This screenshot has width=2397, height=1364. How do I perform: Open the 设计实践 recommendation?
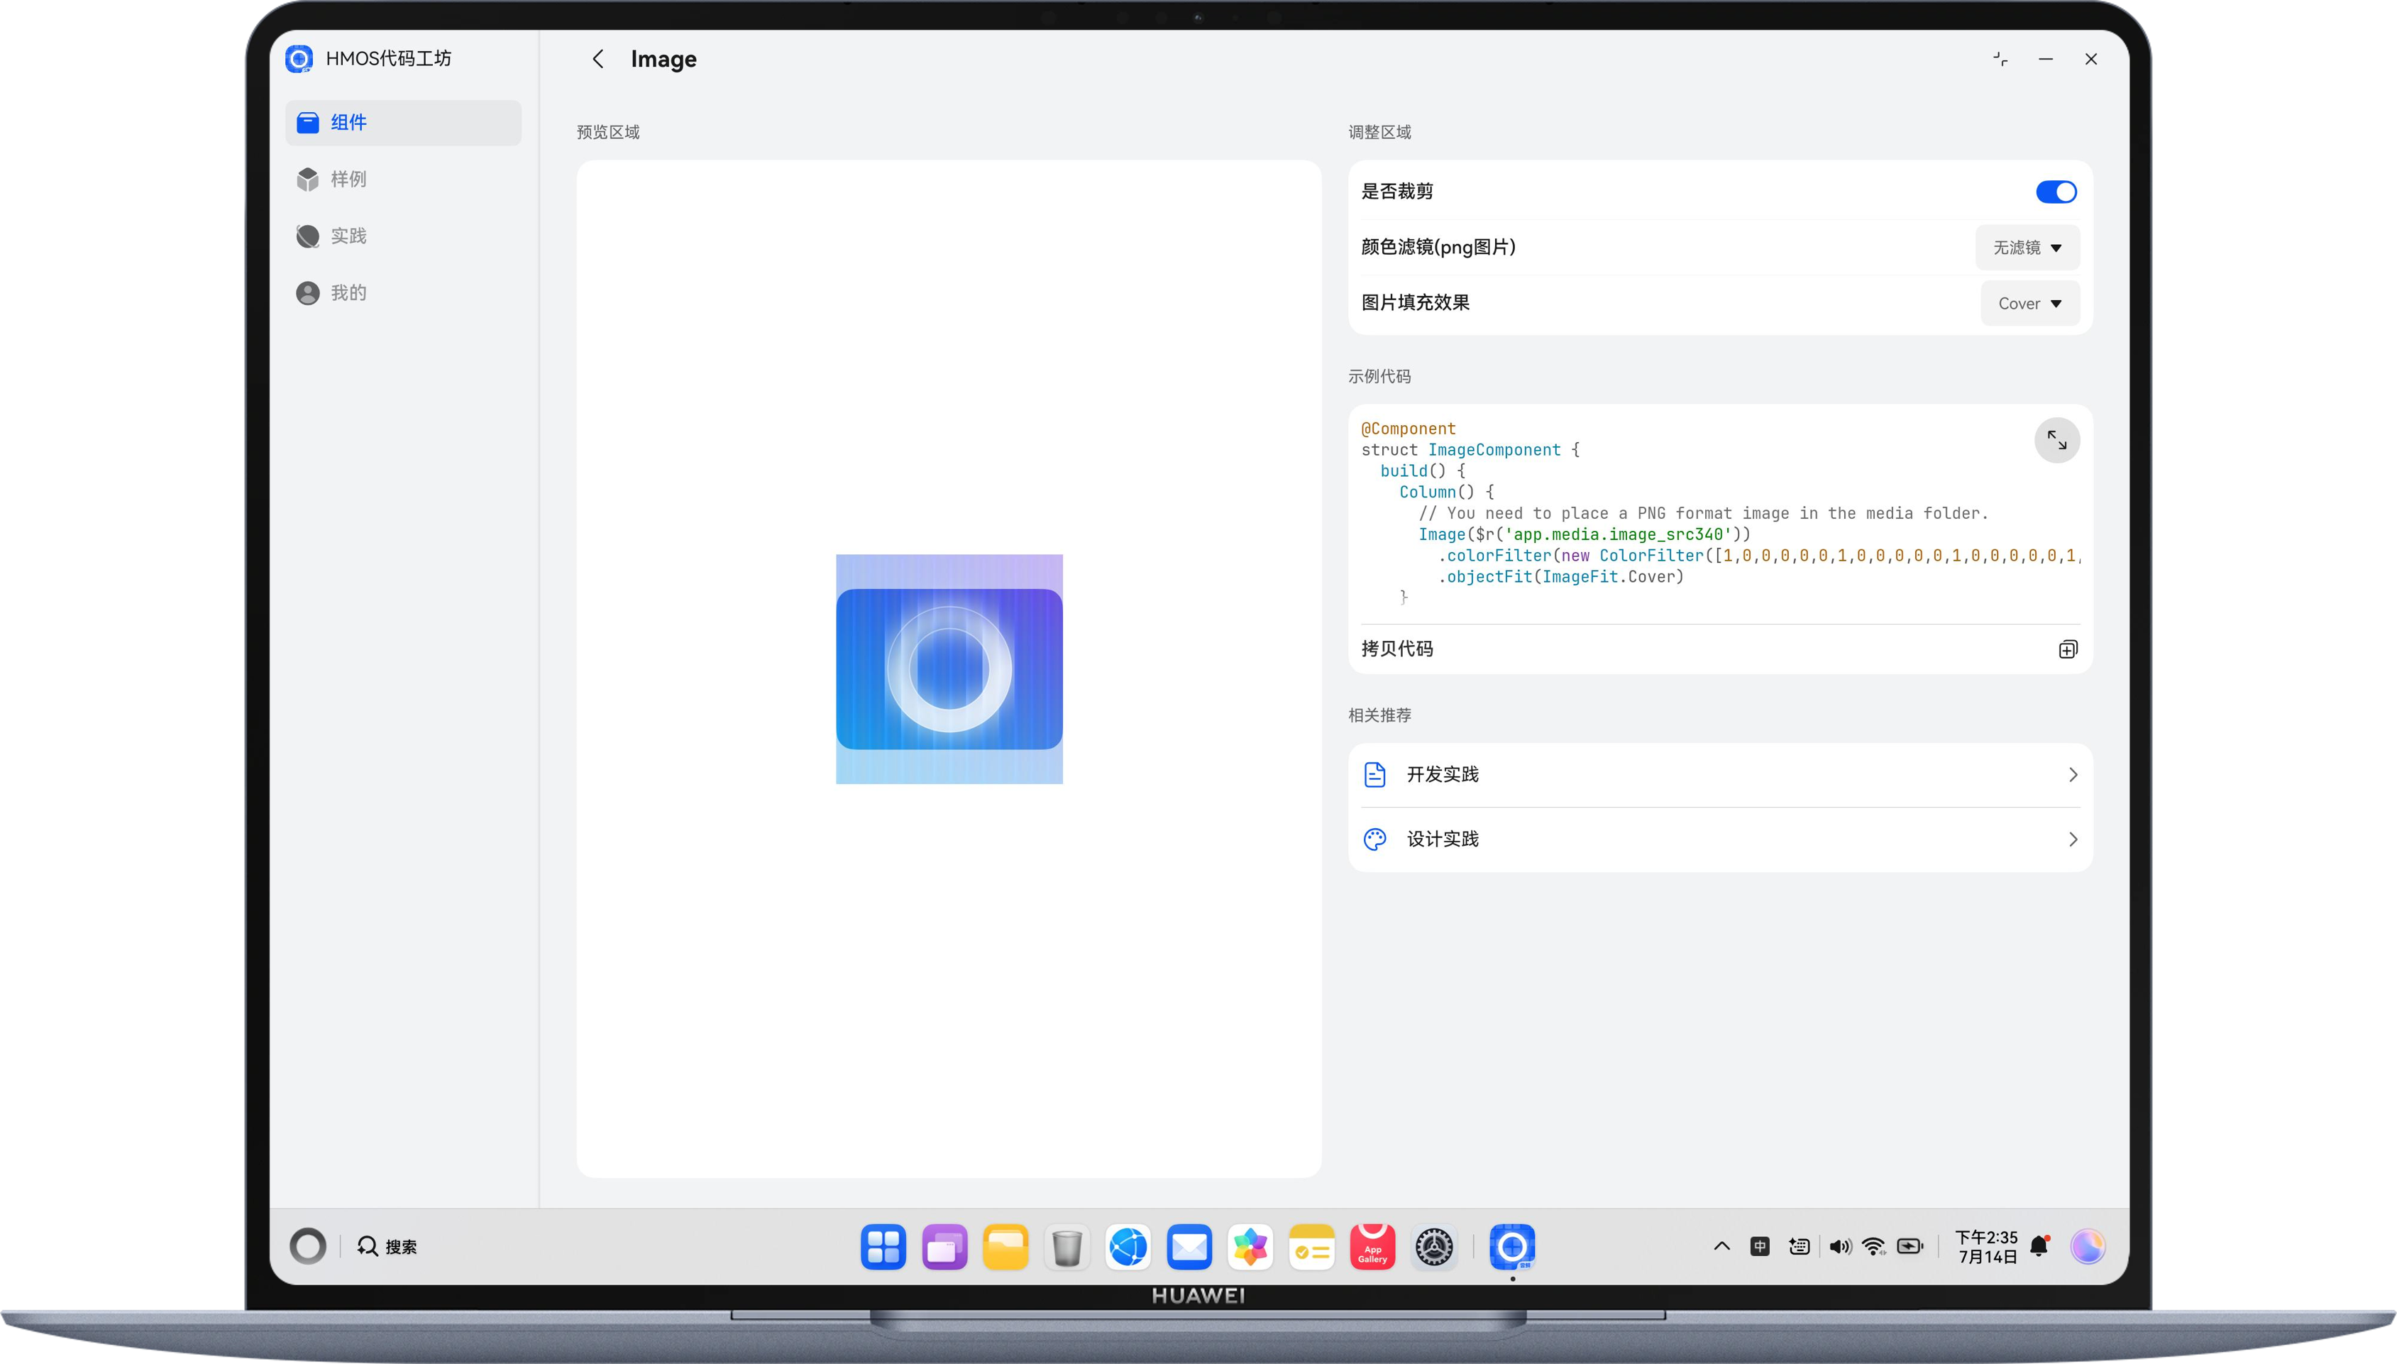pyautogui.click(x=1720, y=840)
